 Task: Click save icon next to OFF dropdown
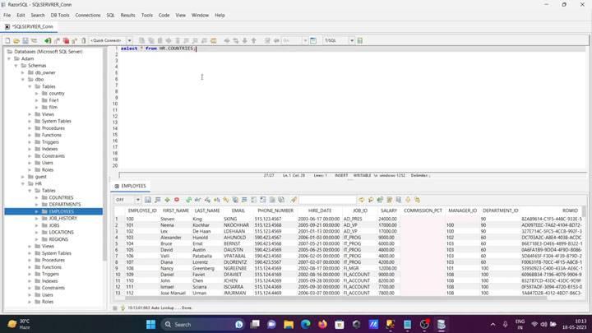148,199
